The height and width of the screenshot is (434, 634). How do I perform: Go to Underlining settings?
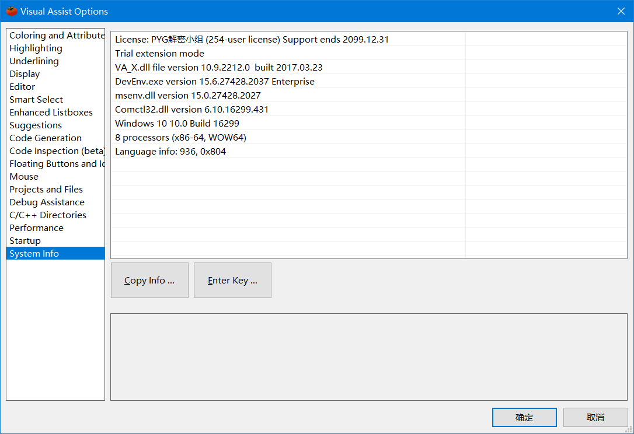pos(56,61)
